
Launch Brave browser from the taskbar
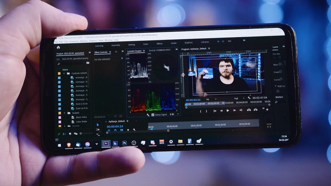(69, 145)
